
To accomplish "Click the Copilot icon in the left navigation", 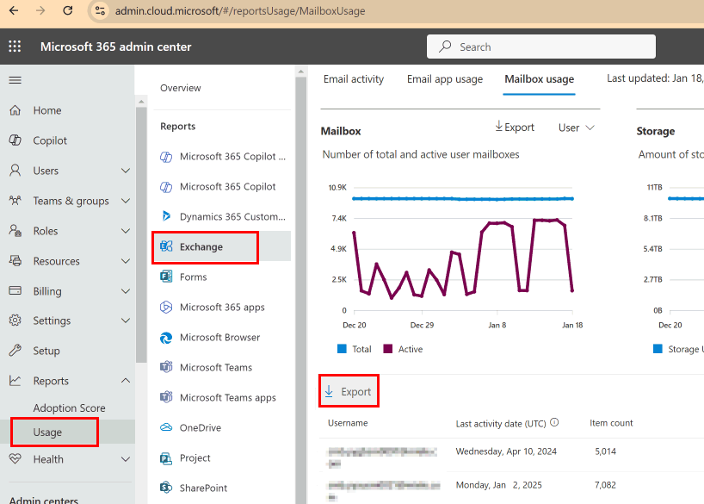I will [x=15, y=140].
